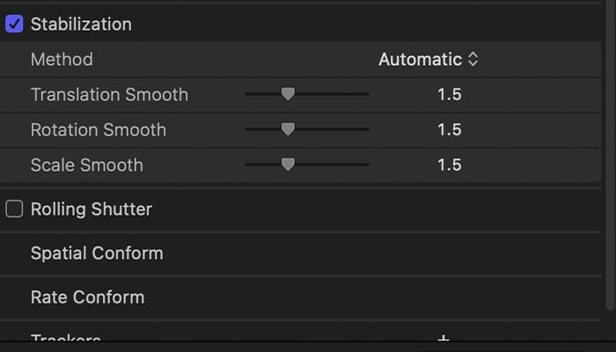Add a tracker with the plus icon
Image resolution: width=616 pixels, height=352 pixels.
pyautogui.click(x=444, y=337)
